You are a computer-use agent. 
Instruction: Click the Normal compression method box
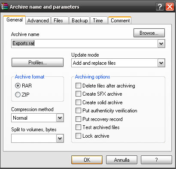(x=37, y=118)
